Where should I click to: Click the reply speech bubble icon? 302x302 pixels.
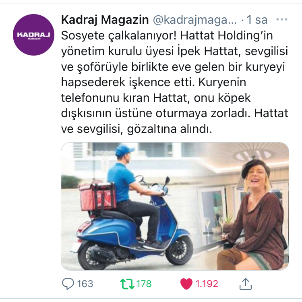coord(68,284)
